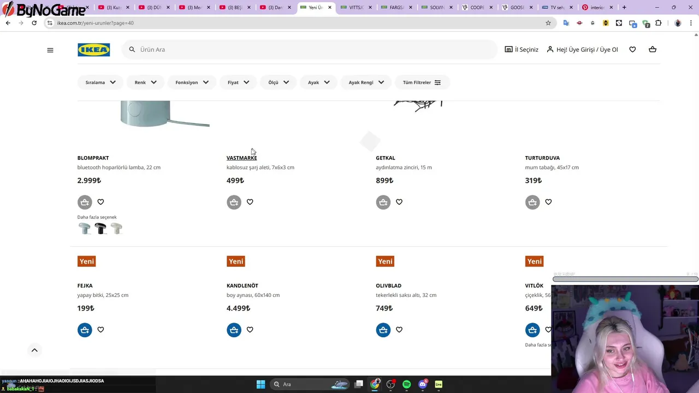The height and width of the screenshot is (393, 699).
Task: Click the browser address bar URL
Action: tap(95, 23)
